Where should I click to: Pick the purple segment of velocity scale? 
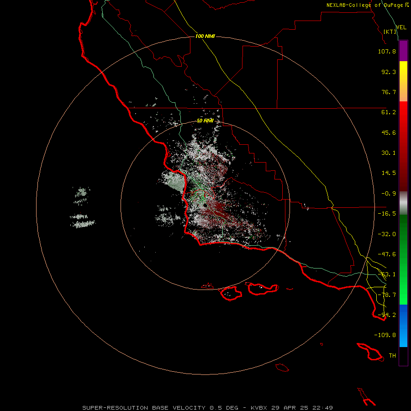click(403, 51)
